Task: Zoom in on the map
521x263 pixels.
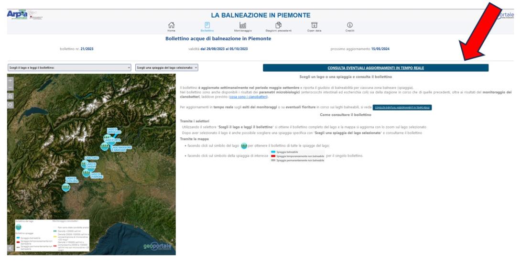Action: [x=11, y=80]
